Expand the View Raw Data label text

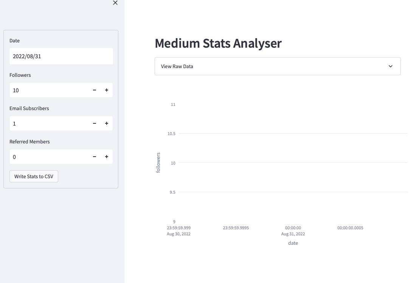[x=177, y=66]
